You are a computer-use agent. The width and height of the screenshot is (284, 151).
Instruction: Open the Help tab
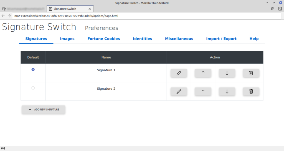[254, 39]
